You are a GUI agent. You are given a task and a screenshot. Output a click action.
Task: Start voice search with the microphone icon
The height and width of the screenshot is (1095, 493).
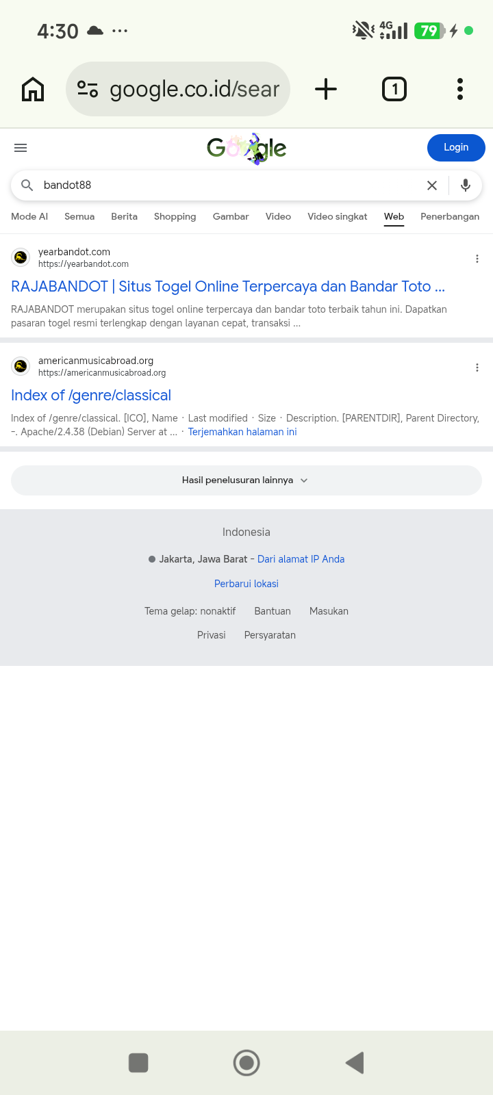click(466, 185)
